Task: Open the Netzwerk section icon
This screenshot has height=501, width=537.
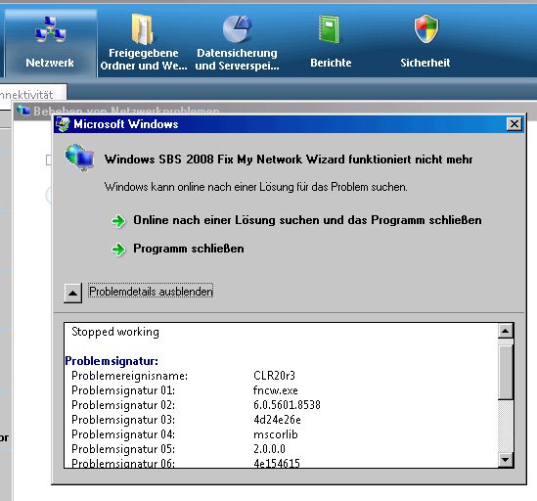Action: (51, 29)
